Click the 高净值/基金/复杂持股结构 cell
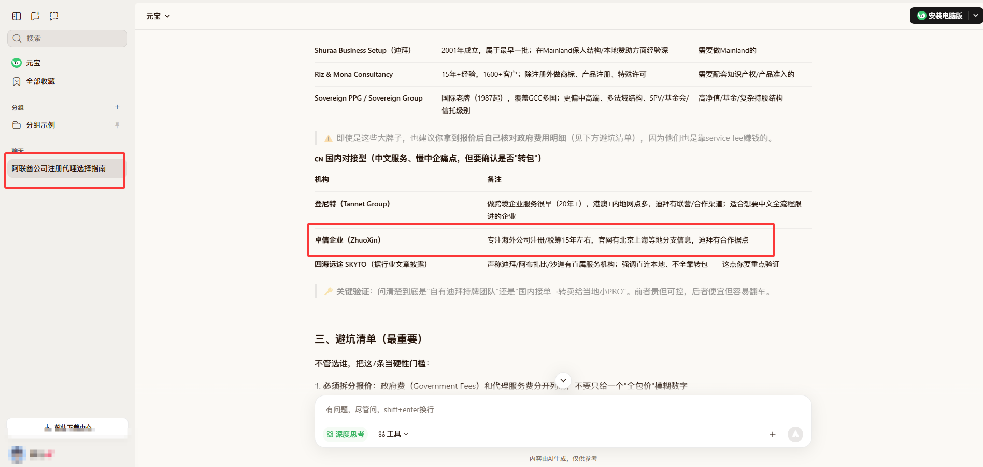This screenshot has height=467, width=983. [740, 98]
